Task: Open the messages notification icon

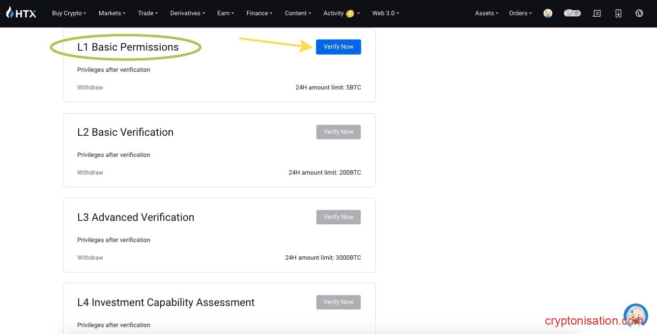Action: (x=597, y=13)
